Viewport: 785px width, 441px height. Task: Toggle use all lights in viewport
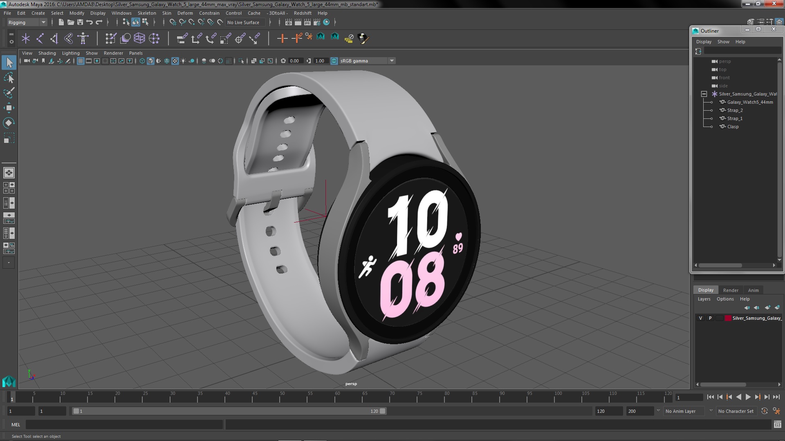pyautogui.click(x=183, y=61)
